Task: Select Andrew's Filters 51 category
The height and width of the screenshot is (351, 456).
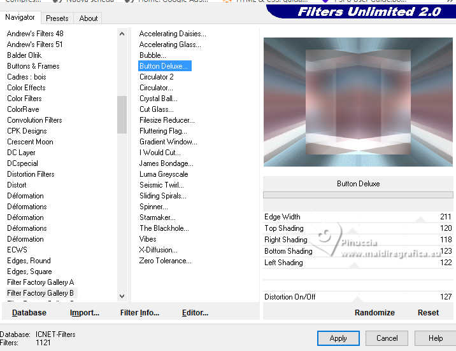Action: click(x=34, y=45)
